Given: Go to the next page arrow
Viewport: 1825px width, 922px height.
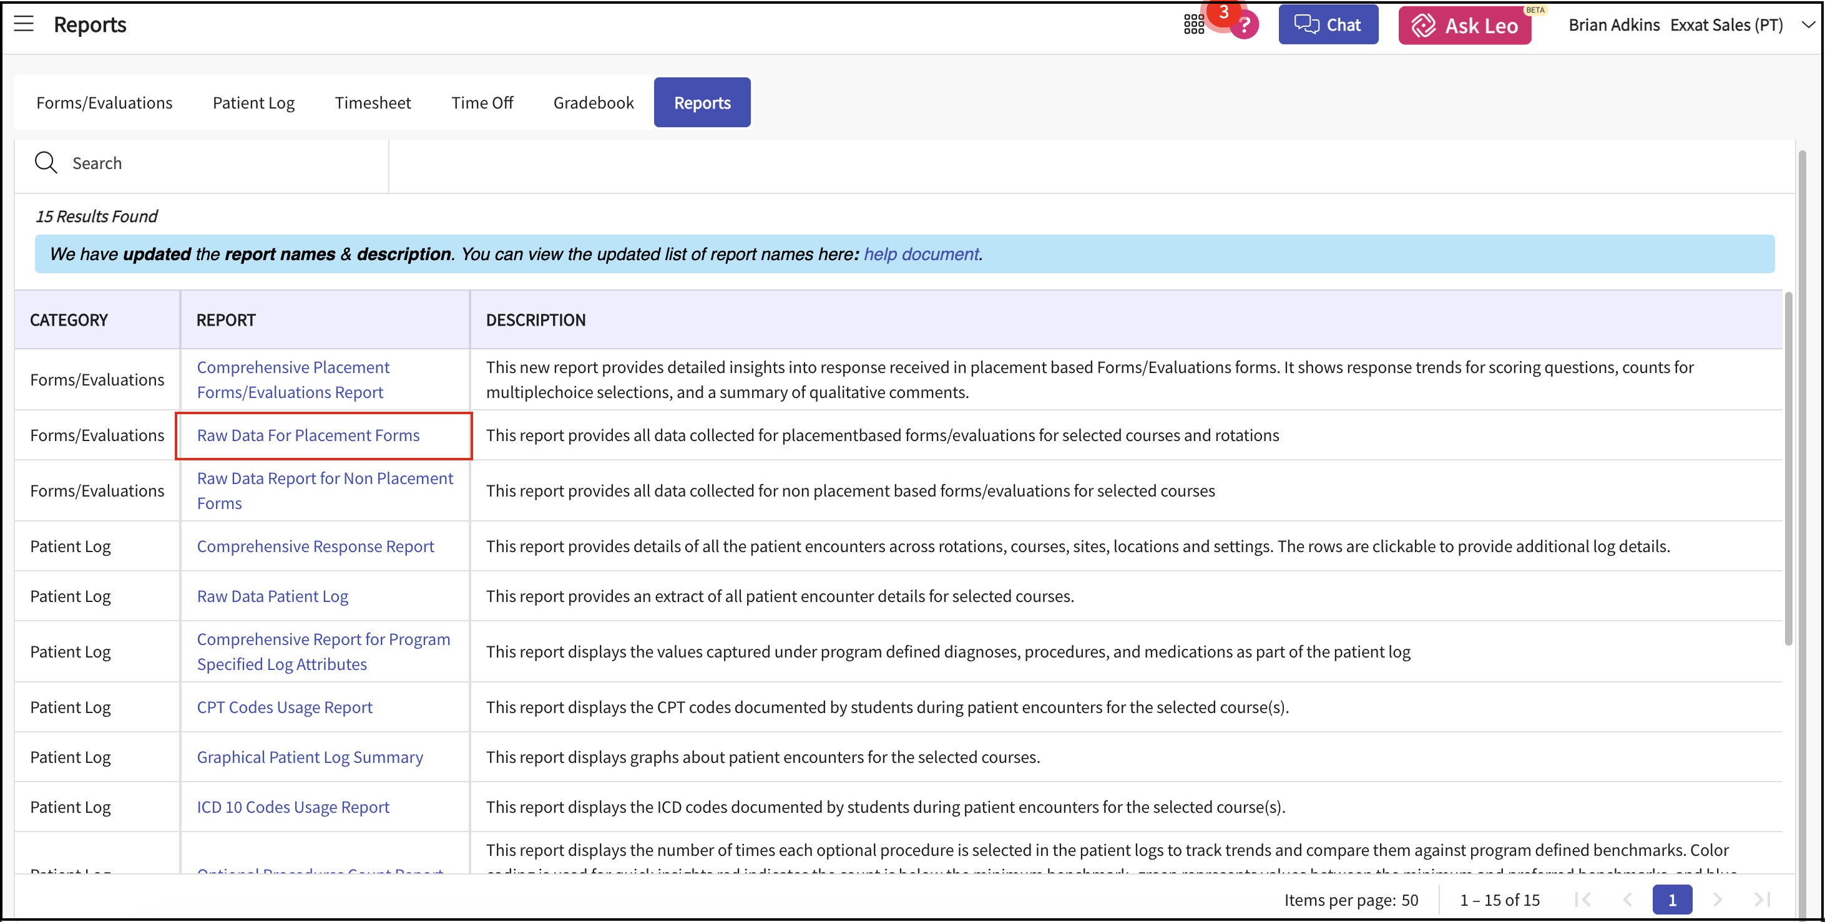Looking at the screenshot, I should click(1717, 900).
